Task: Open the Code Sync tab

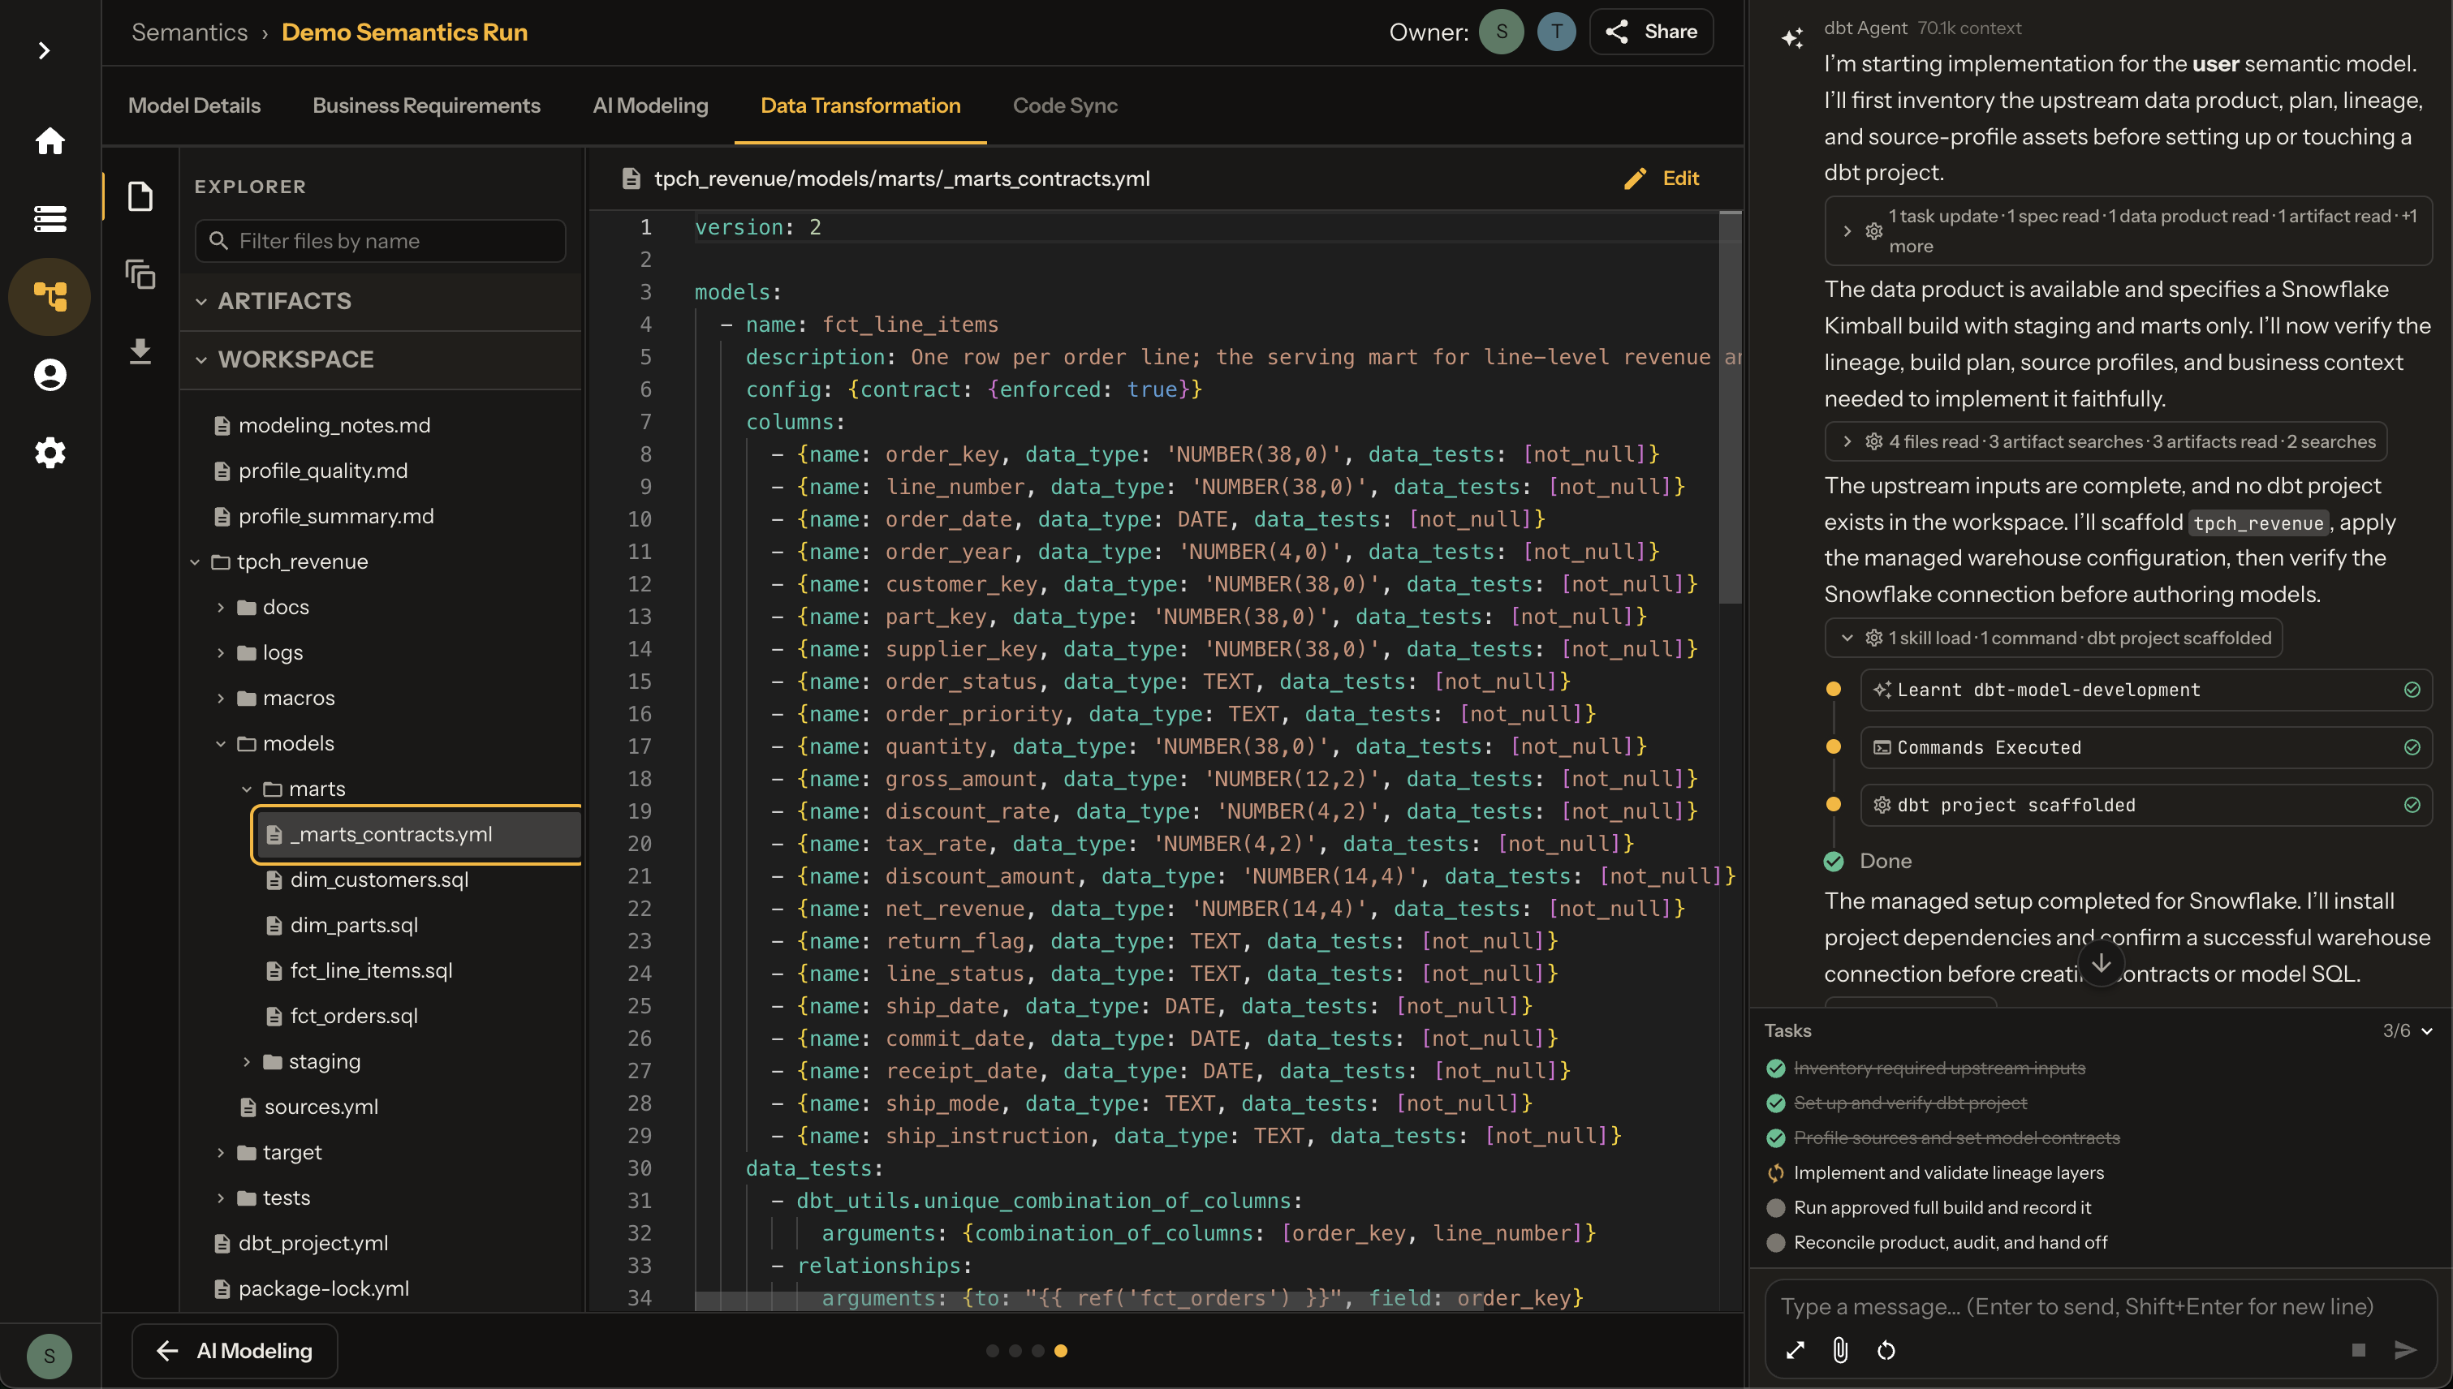Action: 1065,105
